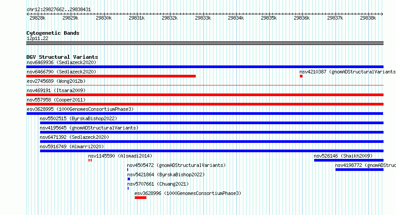Image resolution: width=396 pixels, height=215 pixels.
Task: Click the small blue block under nsv5421864
Action: (x=129, y=179)
